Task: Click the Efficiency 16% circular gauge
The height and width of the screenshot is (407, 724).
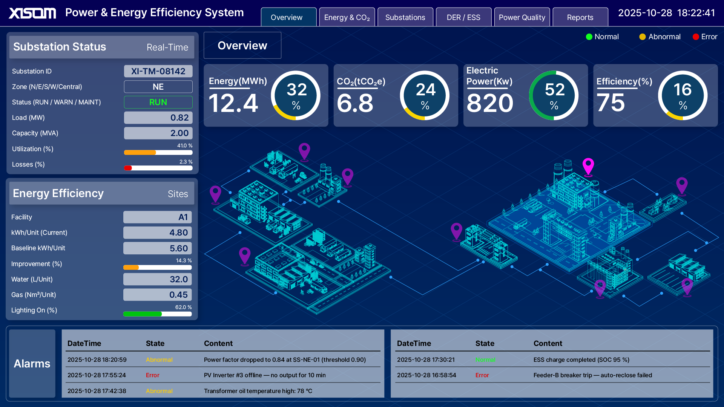Action: pos(683,96)
